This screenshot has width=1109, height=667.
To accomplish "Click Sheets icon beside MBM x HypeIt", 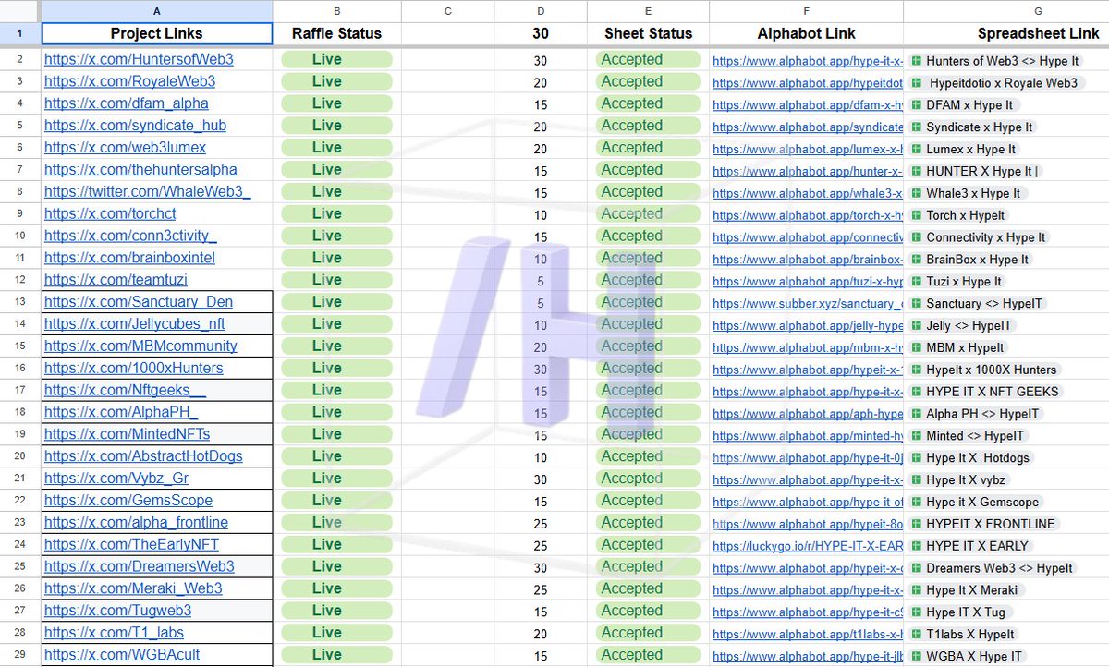I will (x=916, y=347).
